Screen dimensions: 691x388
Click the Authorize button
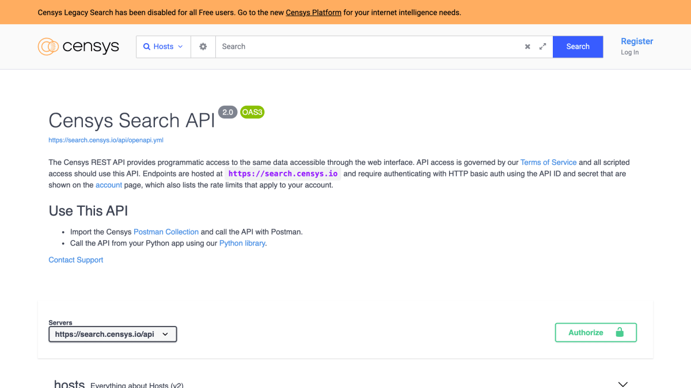tap(595, 332)
